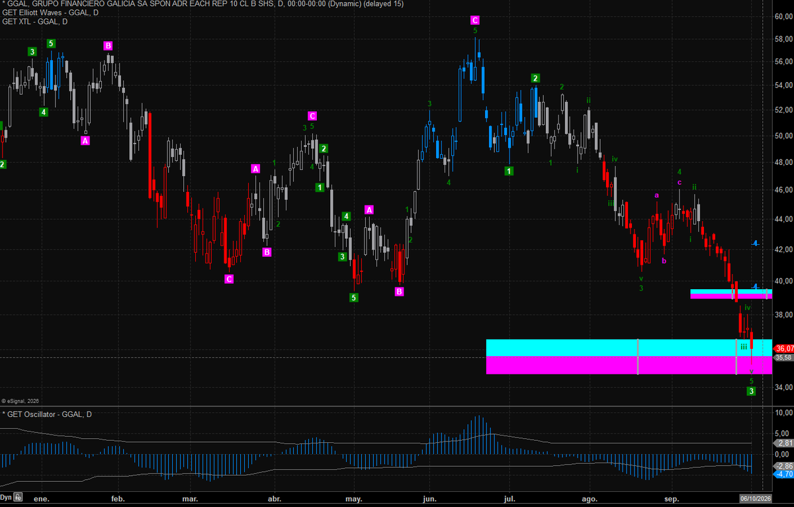Click the magenta C label above June peak

point(475,20)
